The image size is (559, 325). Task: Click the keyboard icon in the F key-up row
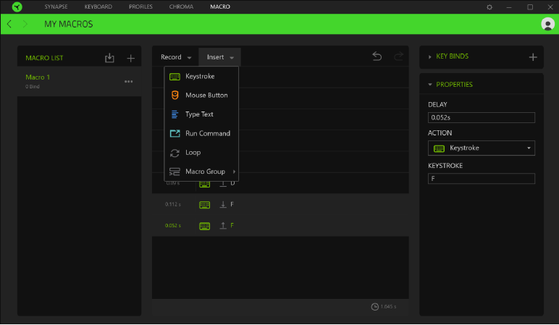[204, 226]
